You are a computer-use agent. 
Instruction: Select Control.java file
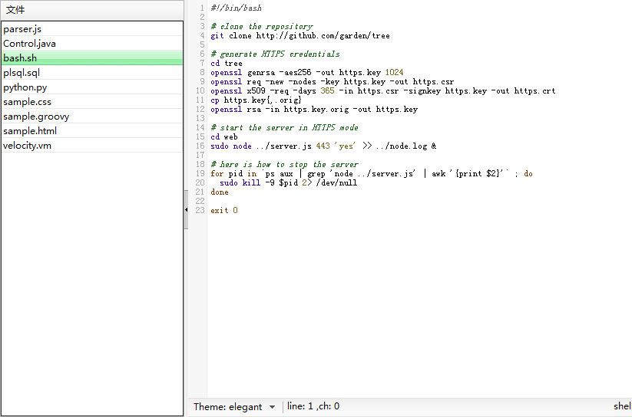point(29,44)
